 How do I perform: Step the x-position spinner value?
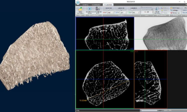[x=113, y=12]
